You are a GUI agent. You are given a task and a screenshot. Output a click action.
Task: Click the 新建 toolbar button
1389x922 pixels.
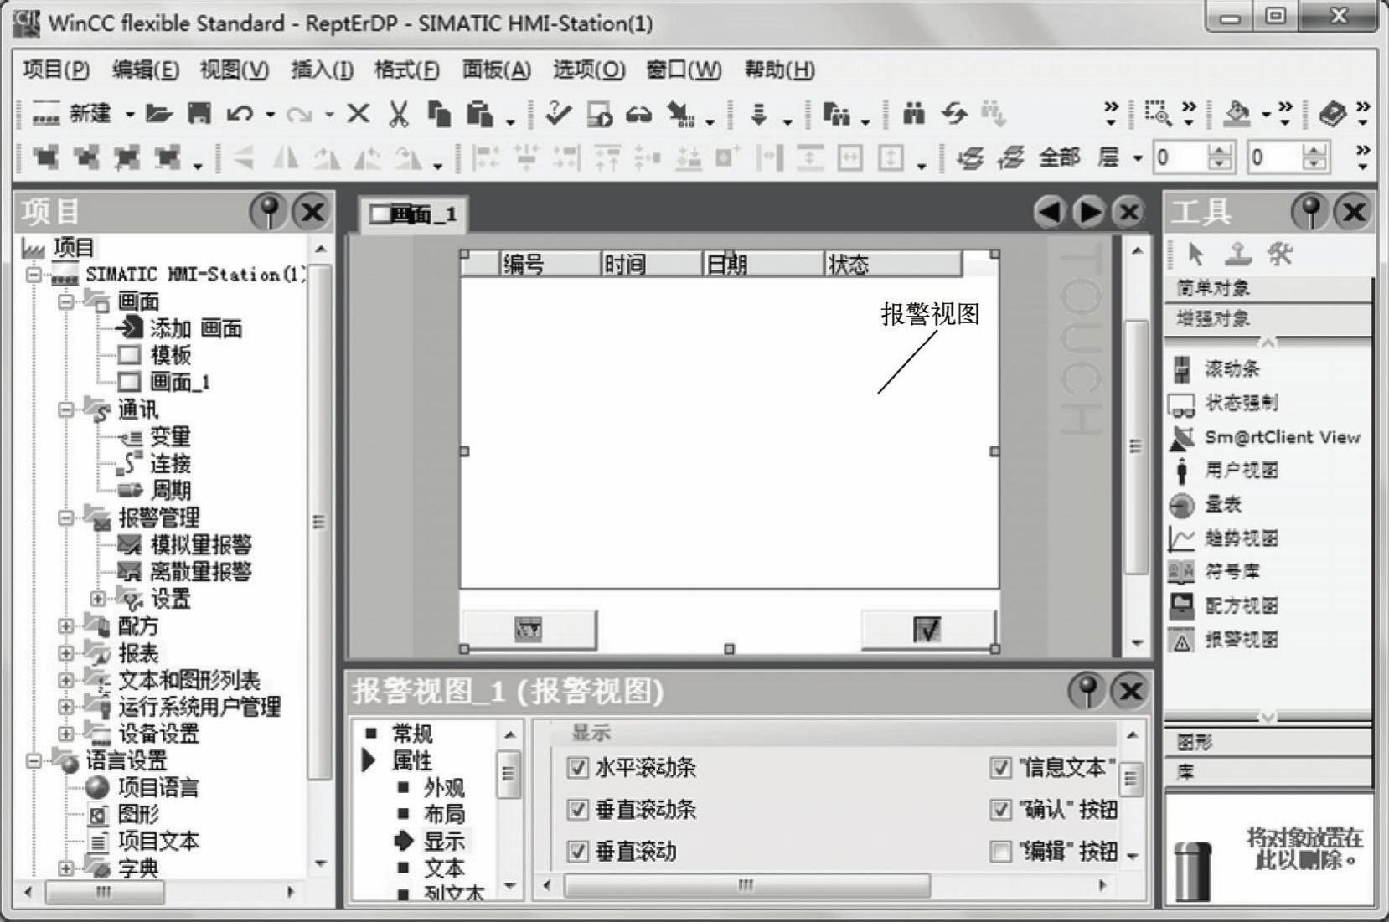pos(72,113)
